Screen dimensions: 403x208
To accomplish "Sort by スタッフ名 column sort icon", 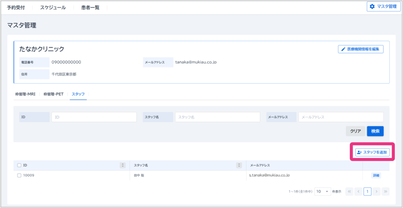I will click(238, 165).
